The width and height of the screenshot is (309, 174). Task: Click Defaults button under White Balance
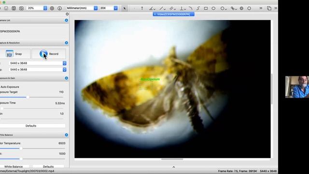click(48, 167)
